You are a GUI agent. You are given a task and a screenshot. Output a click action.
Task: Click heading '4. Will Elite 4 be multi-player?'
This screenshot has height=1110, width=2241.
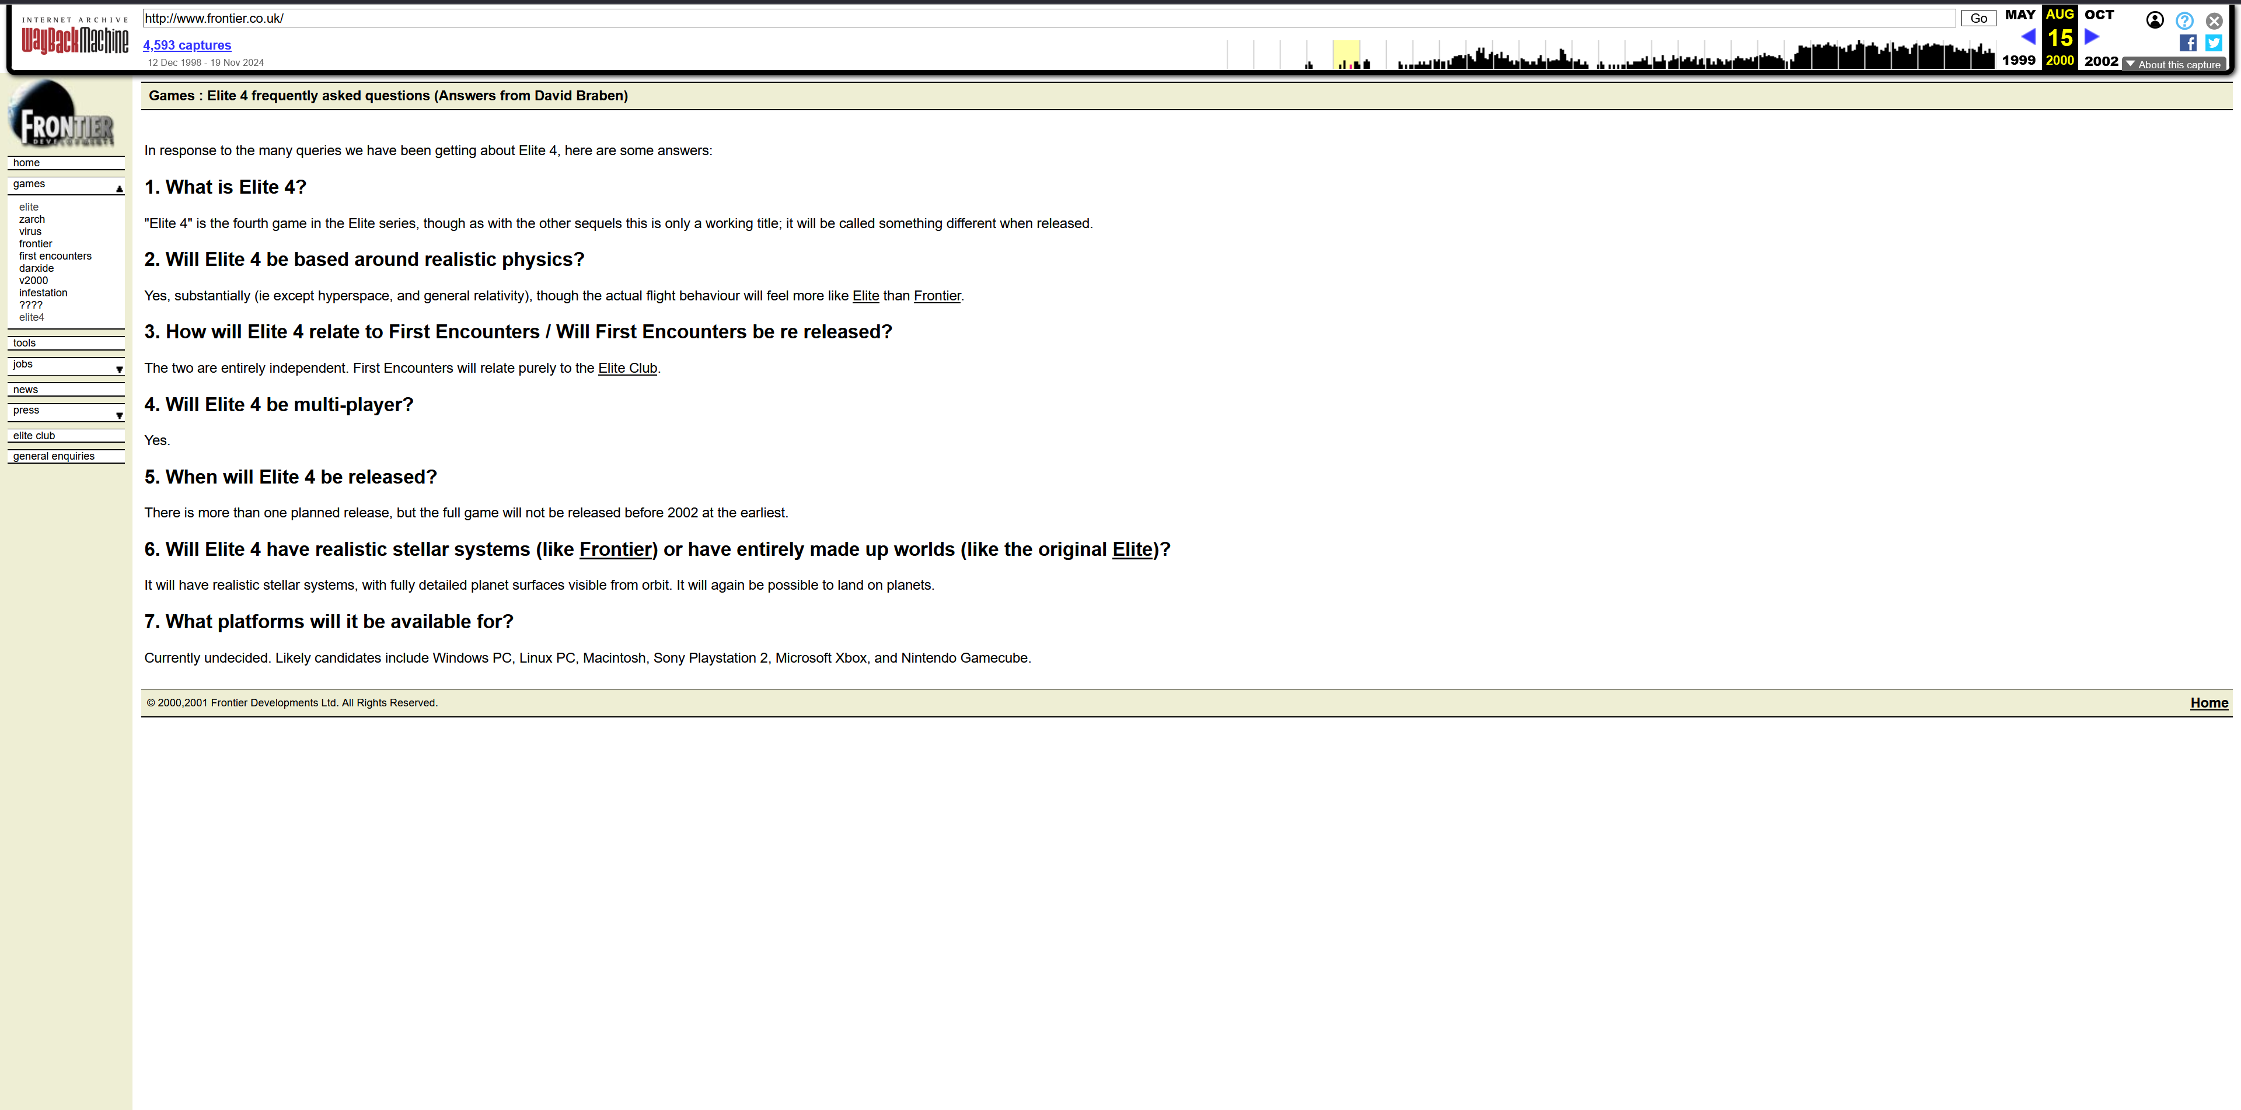(x=280, y=405)
